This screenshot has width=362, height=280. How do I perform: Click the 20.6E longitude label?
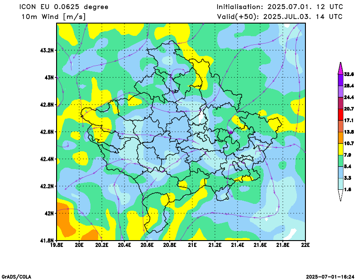(x=148, y=245)
